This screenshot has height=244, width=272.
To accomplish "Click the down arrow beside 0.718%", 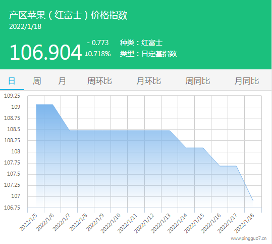I will pos(86,54).
